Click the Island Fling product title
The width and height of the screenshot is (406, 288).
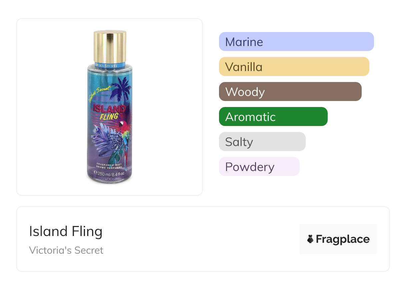[x=66, y=231]
